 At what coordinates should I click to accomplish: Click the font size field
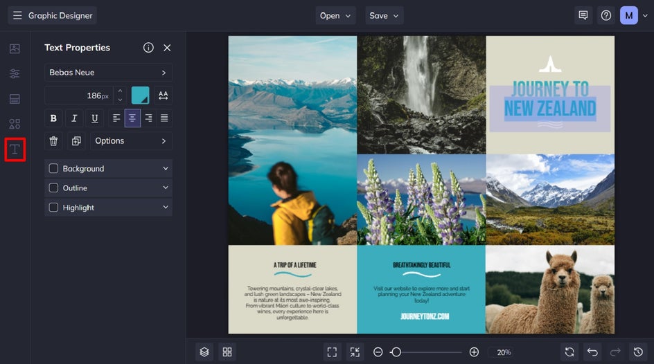coord(79,95)
